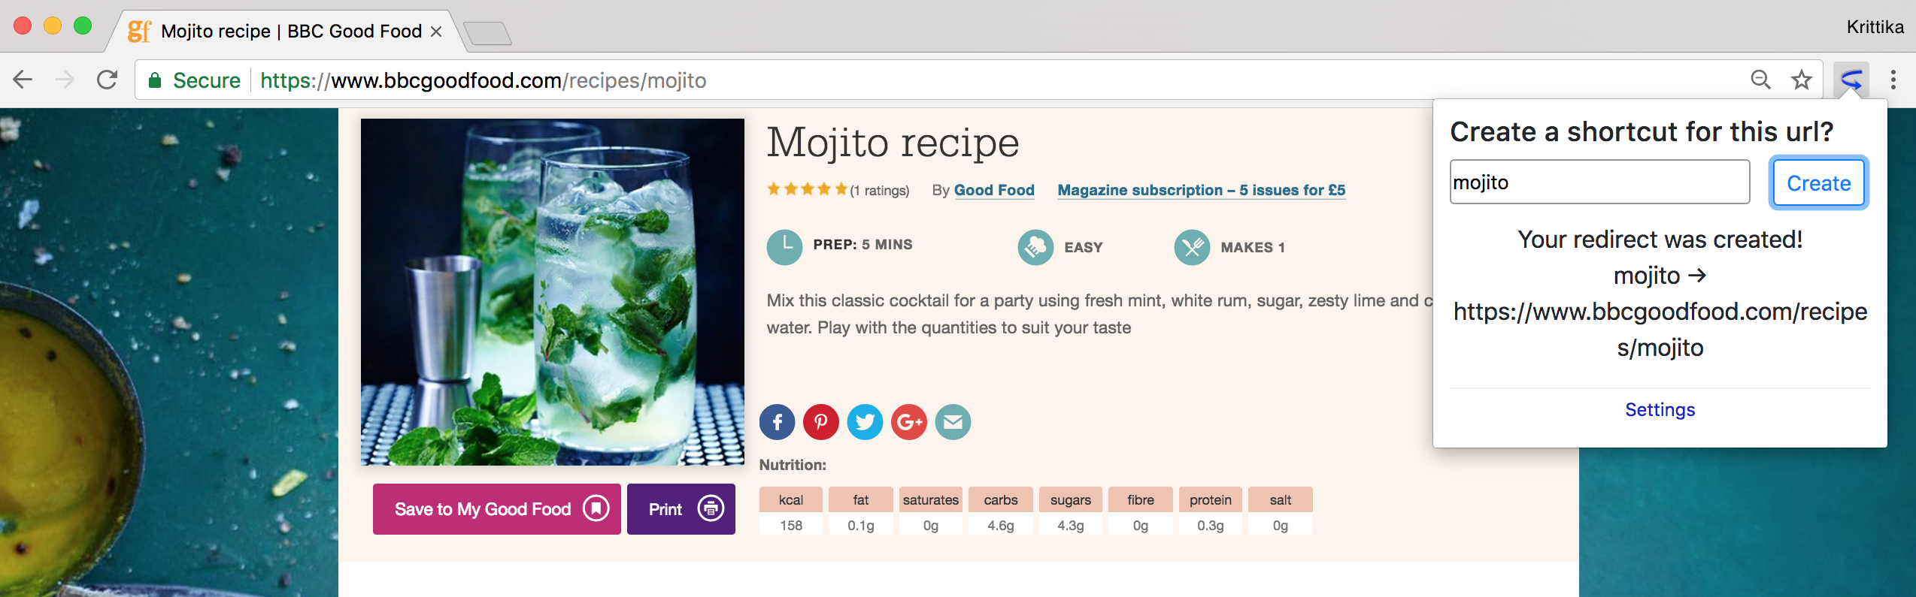The height and width of the screenshot is (597, 1916).
Task: Open Settings link in shortcut popup
Action: point(1660,409)
